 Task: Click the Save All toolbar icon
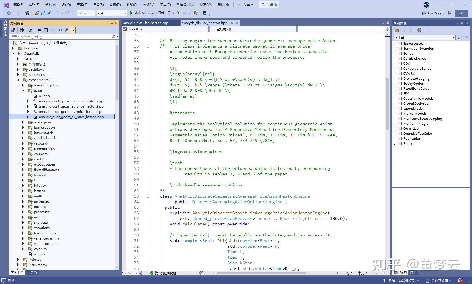49,13
